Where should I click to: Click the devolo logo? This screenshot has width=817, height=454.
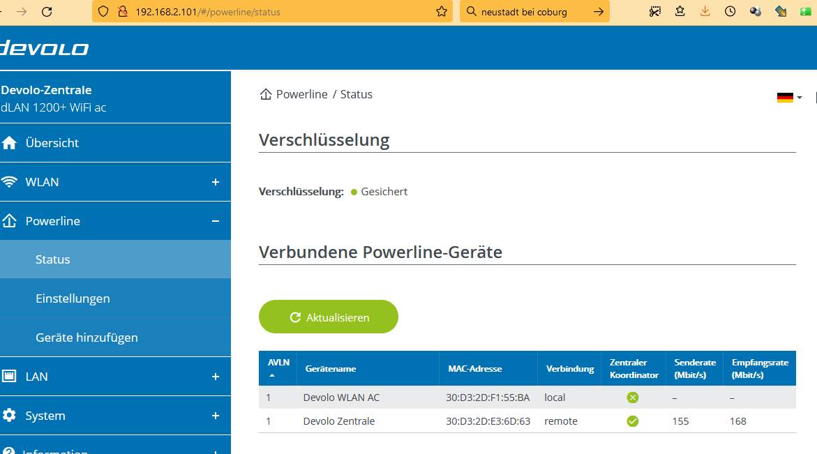(x=44, y=48)
